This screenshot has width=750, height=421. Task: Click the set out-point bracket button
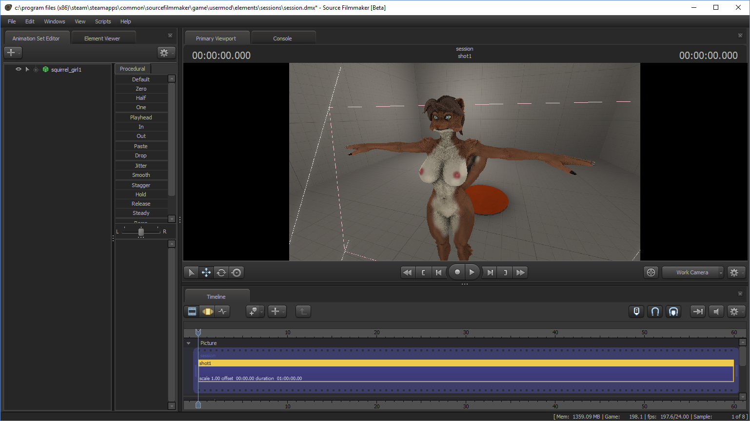click(x=505, y=272)
